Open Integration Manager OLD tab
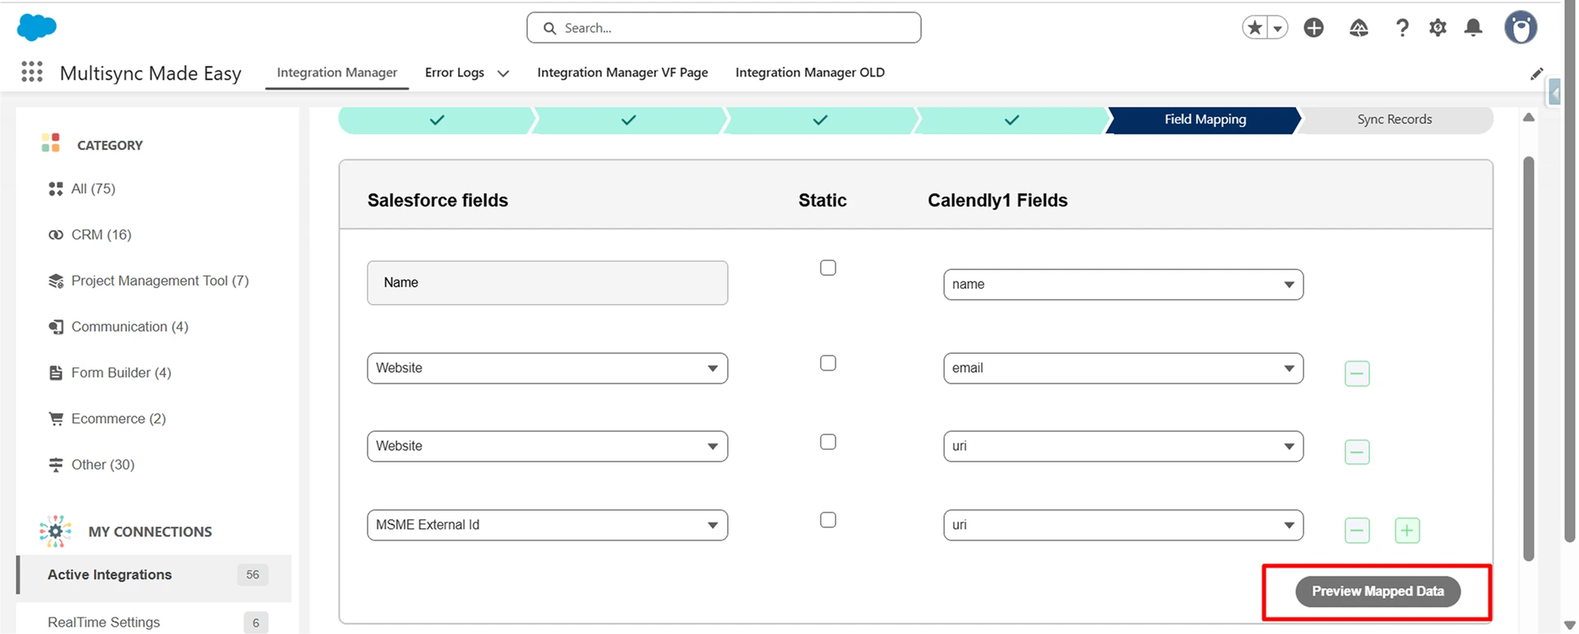1579x634 pixels. coord(810,72)
